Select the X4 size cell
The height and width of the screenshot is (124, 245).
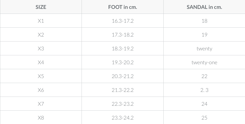pos(41,62)
